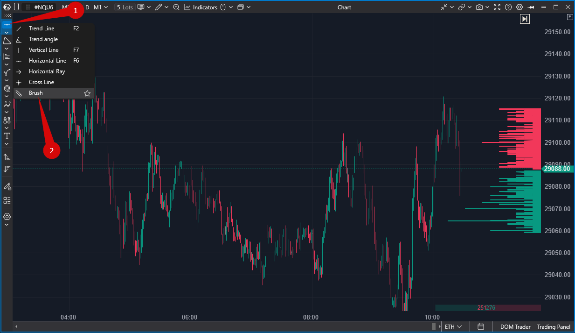Take a chart screenshot with camera icon
The image size is (575, 333).
pos(479,7)
